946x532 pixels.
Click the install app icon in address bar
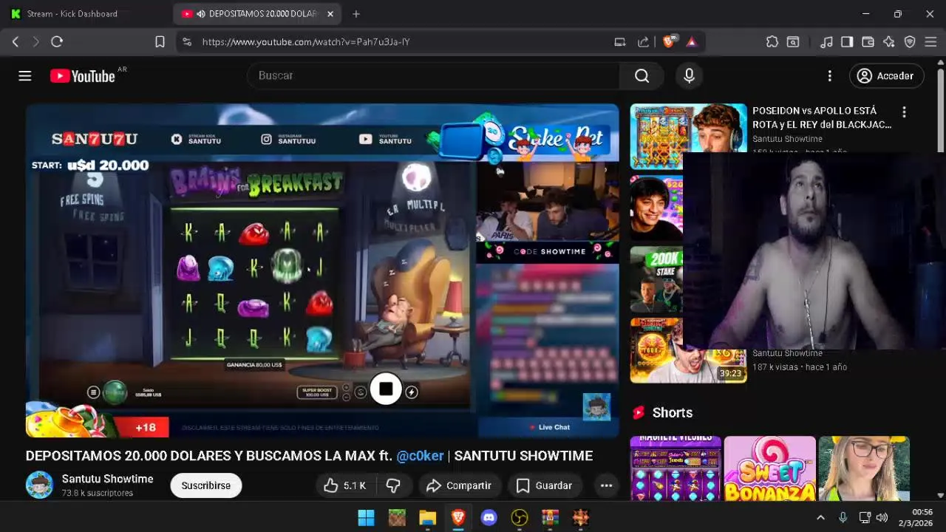(x=620, y=42)
